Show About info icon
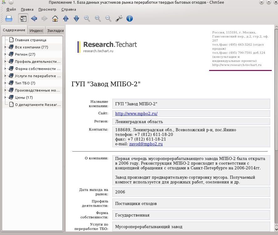 pos(130,18)
